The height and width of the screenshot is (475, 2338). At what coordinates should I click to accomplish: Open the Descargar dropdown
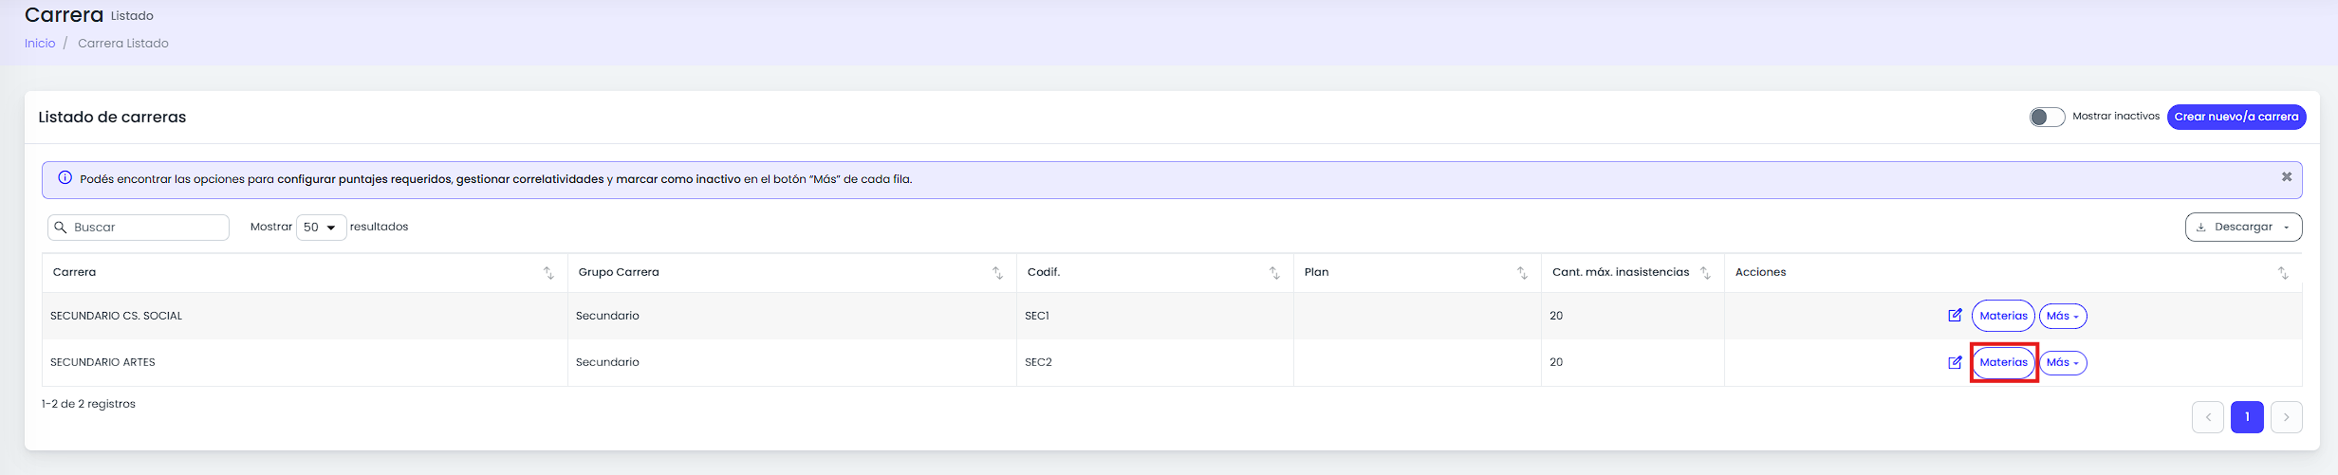point(2243,228)
